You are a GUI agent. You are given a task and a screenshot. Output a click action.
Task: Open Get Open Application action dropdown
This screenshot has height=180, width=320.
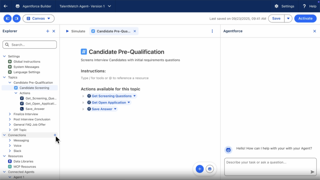pyautogui.click(x=129, y=103)
